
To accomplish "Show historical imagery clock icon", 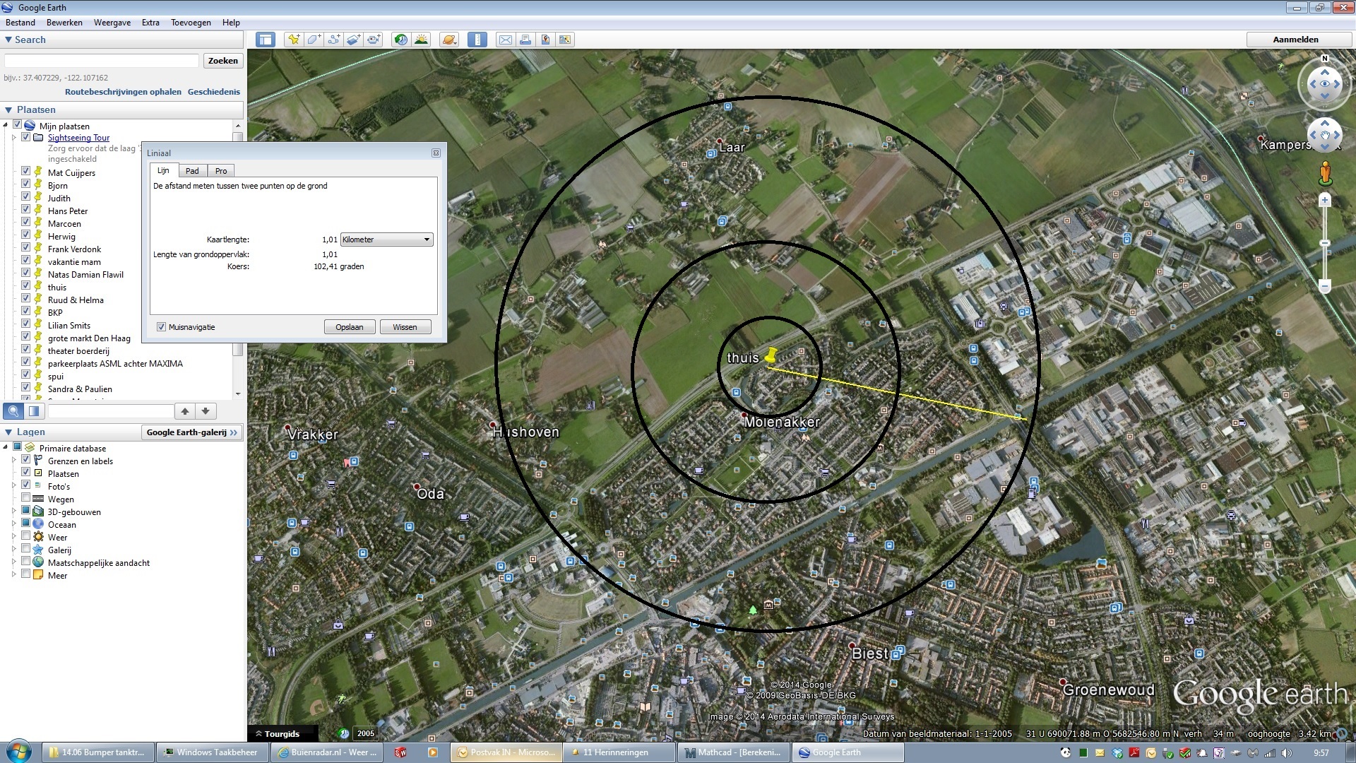I will 400,40.
